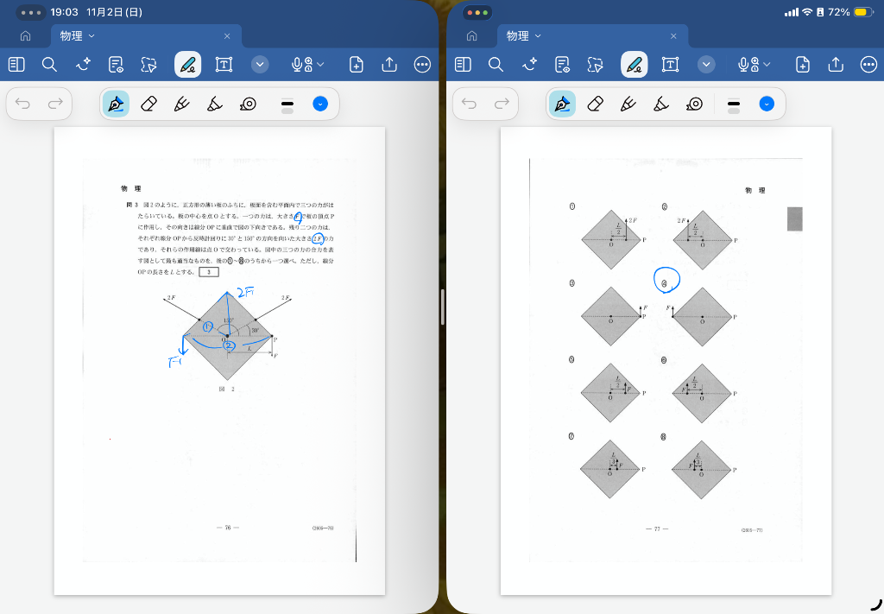Toggle the page sidebar in left window

pyautogui.click(x=16, y=65)
